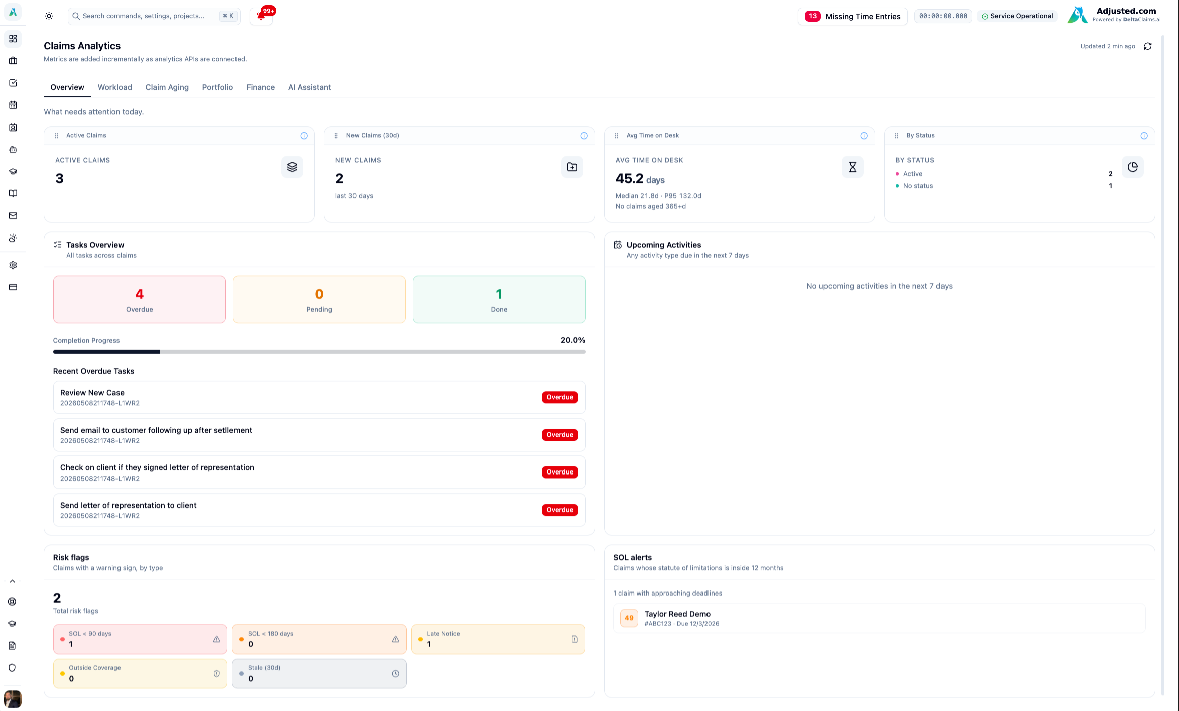Open the weather sun-cloud icon in sidebar
Image resolution: width=1179 pixels, height=711 pixels.
[13, 238]
